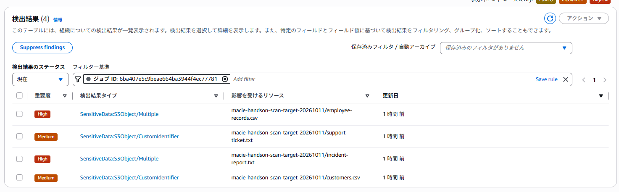Click the 影響を受けるリソース column header
Image resolution: width=619 pixels, height=192 pixels.
pos(258,95)
